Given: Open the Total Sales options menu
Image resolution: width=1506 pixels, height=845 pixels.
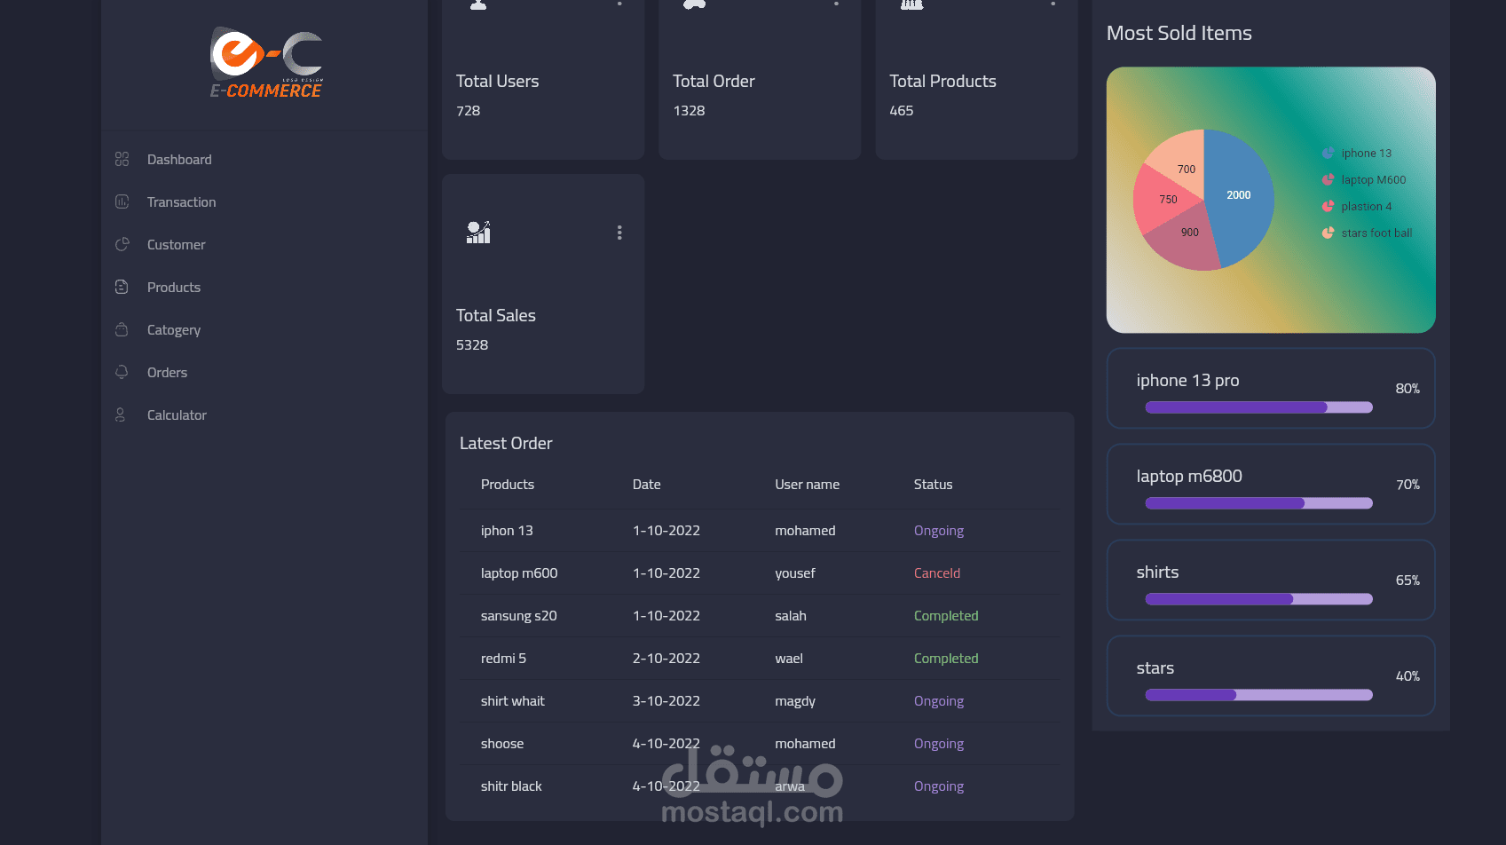Looking at the screenshot, I should 619,232.
